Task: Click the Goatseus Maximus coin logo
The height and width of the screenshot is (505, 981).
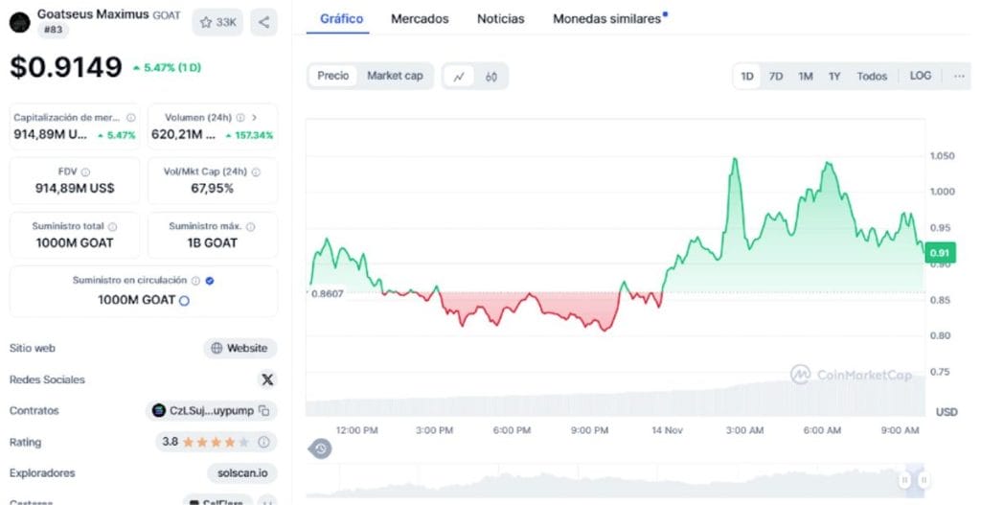Action: pyautogui.click(x=19, y=22)
